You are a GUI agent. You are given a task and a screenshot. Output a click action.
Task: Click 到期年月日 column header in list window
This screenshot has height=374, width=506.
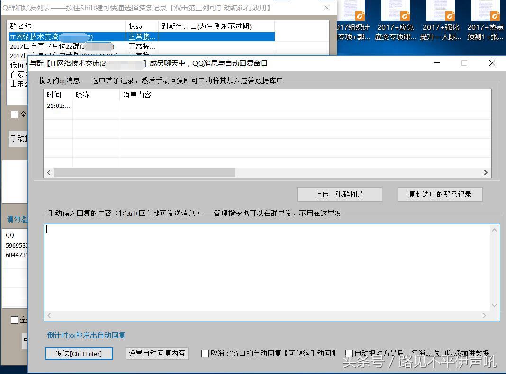pos(217,26)
